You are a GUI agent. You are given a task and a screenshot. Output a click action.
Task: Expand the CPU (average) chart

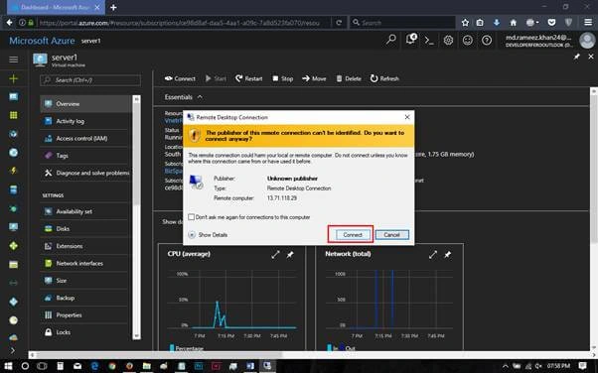click(x=275, y=255)
